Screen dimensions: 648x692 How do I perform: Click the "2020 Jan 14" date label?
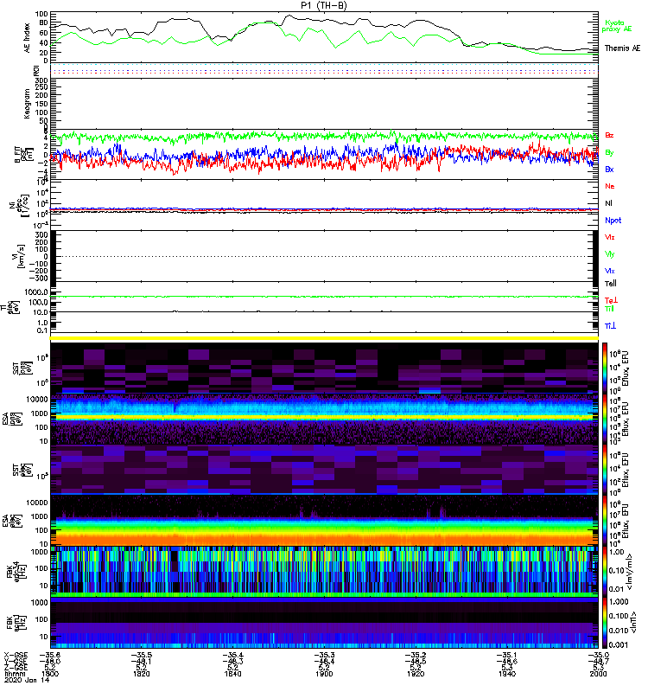pyautogui.click(x=27, y=680)
